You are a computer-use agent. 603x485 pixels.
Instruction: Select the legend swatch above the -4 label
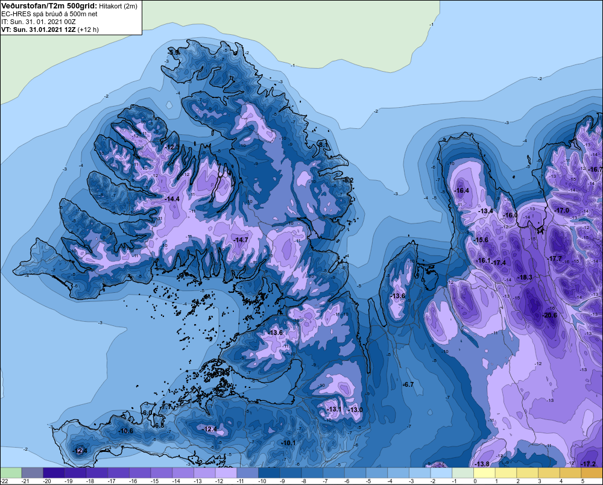pyautogui.click(x=399, y=473)
